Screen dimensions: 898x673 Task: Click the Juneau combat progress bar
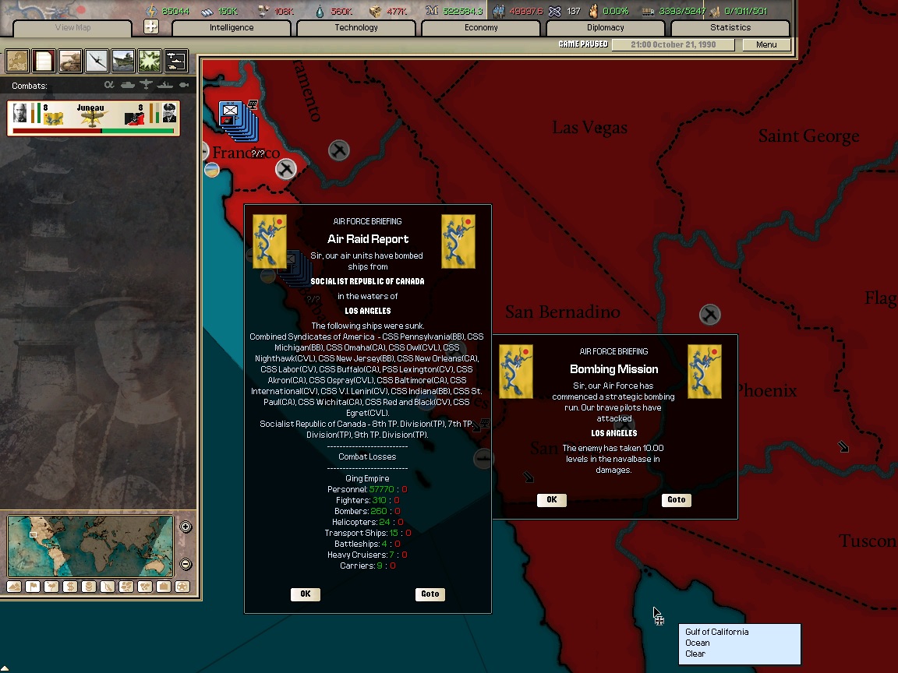click(x=94, y=131)
